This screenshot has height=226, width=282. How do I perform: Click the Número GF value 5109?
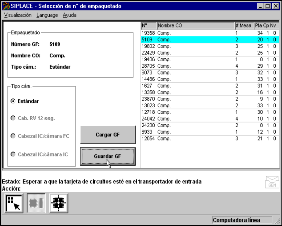55,44
